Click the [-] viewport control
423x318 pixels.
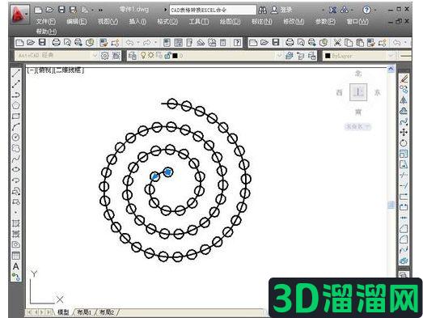coord(32,70)
